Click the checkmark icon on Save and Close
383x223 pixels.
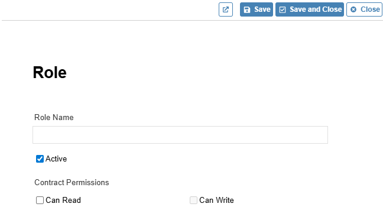(283, 10)
